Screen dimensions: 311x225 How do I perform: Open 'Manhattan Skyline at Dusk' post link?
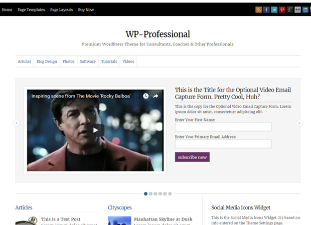point(163,219)
